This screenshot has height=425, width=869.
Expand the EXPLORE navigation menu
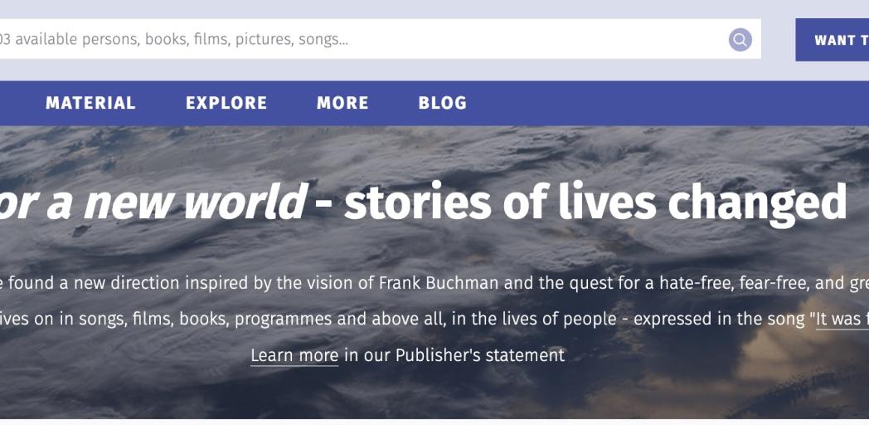pyautogui.click(x=226, y=103)
